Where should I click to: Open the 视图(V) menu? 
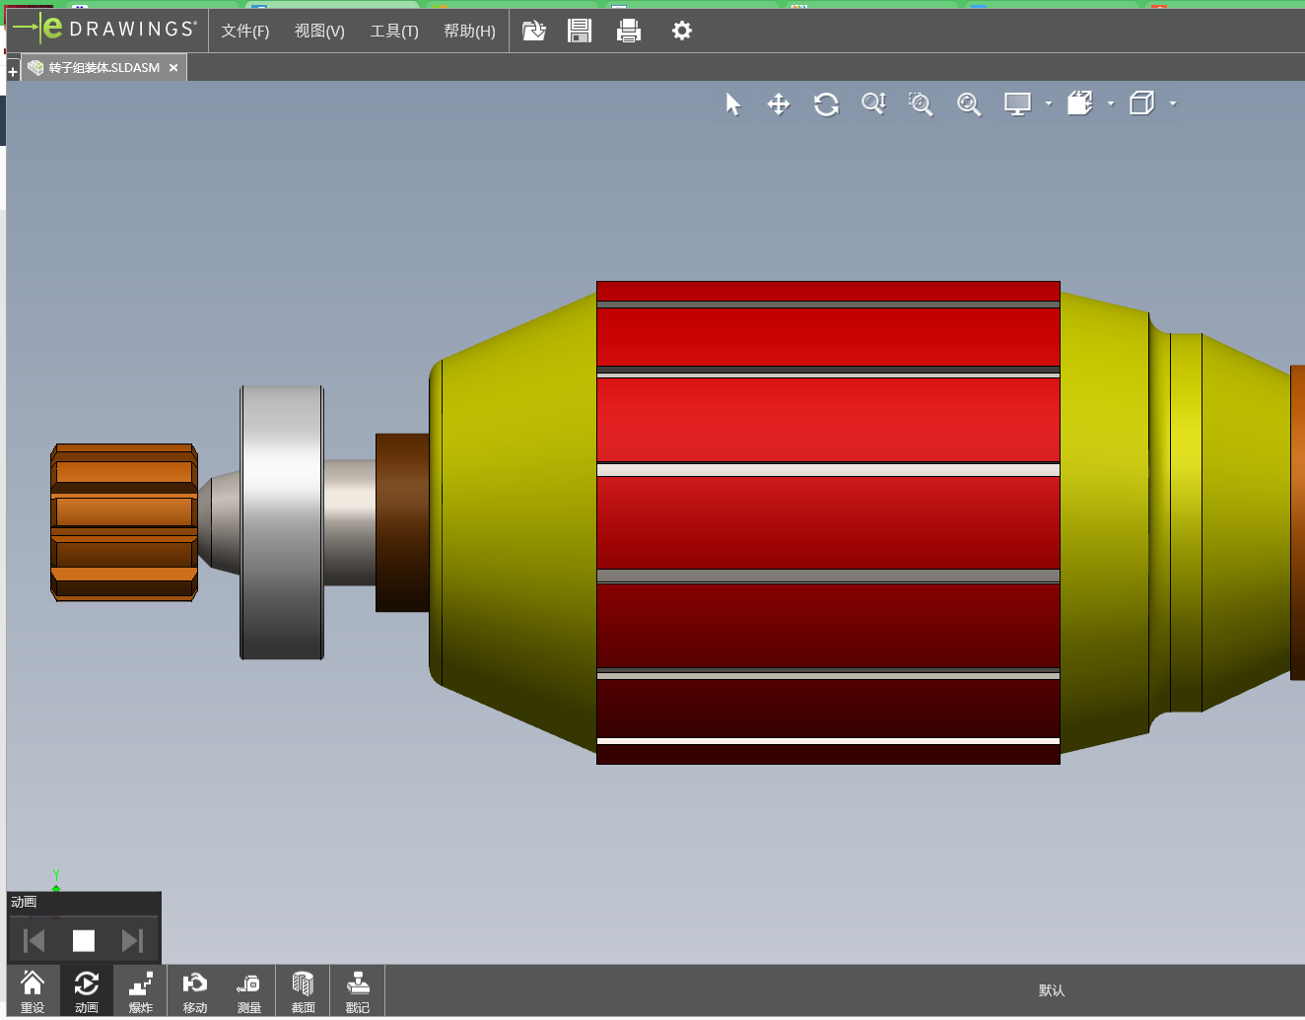pyautogui.click(x=319, y=31)
